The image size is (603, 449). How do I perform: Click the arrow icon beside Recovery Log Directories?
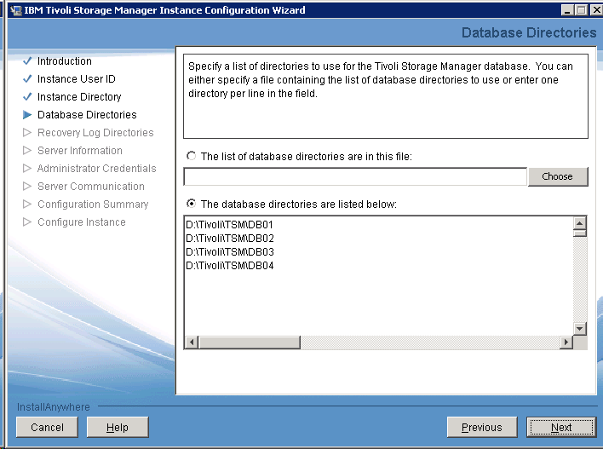[x=27, y=133]
